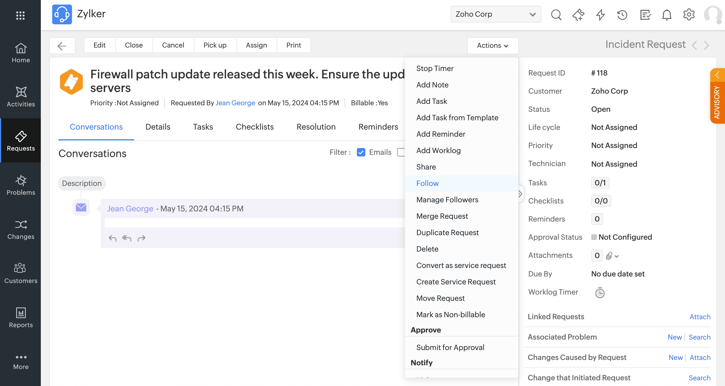Open Problems module in sidebar

pyautogui.click(x=21, y=185)
